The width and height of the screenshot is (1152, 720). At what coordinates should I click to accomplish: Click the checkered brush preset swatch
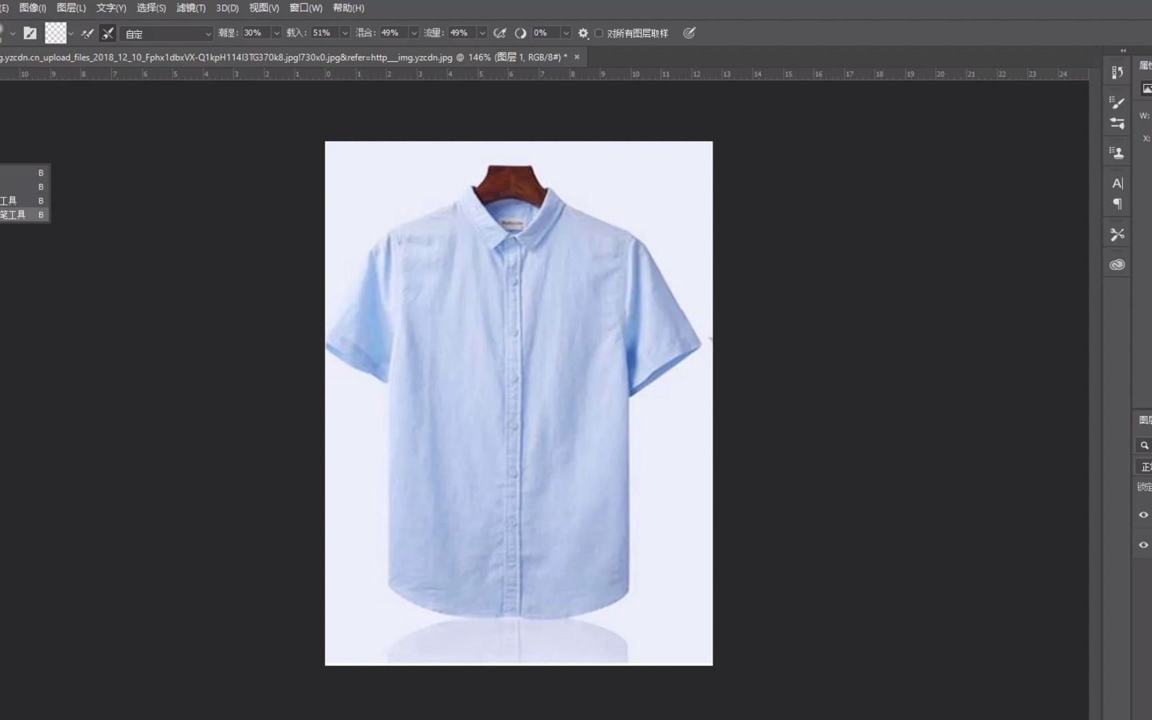point(56,33)
